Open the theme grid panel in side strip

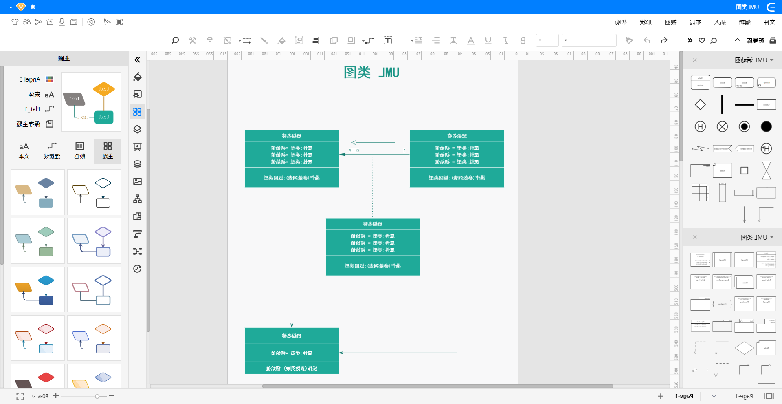point(137,111)
